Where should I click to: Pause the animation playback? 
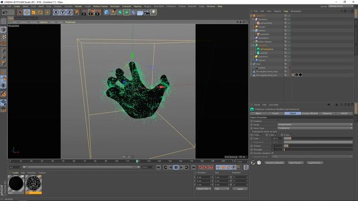[176, 167]
